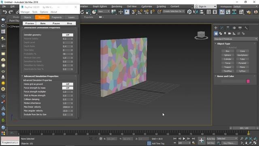Toggle the Spinner Snap tool

[x=152, y=12]
